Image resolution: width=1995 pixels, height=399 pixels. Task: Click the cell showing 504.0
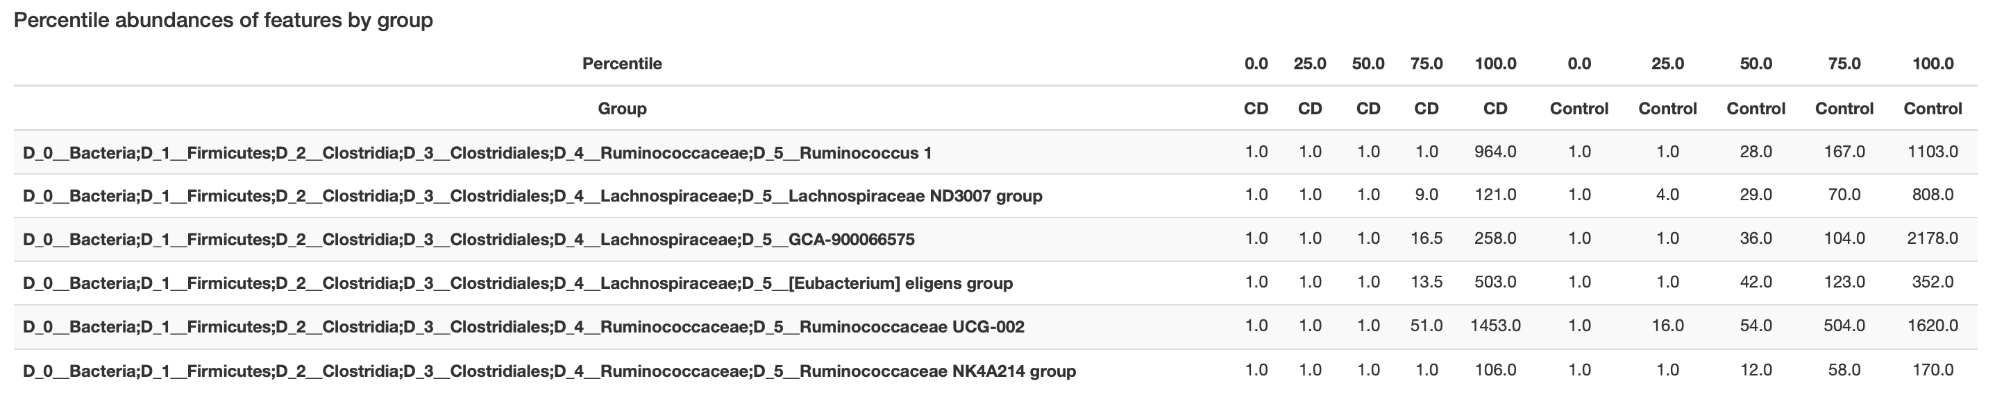click(x=1844, y=326)
